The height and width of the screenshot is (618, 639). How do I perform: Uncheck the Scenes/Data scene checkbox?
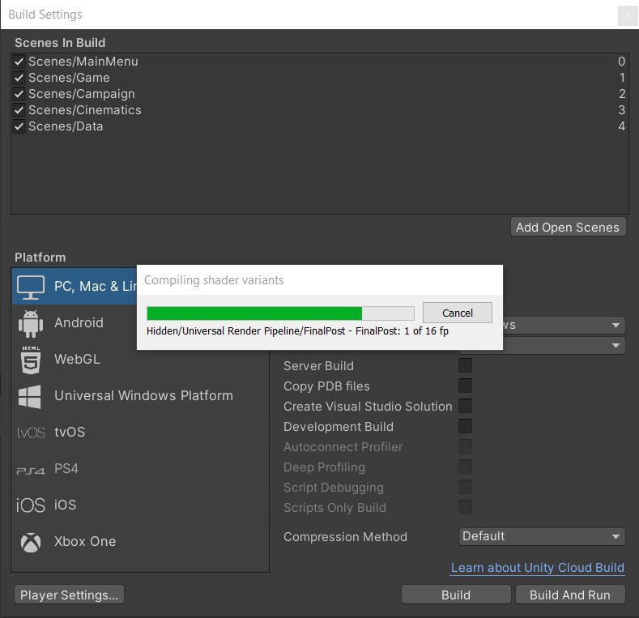click(19, 126)
